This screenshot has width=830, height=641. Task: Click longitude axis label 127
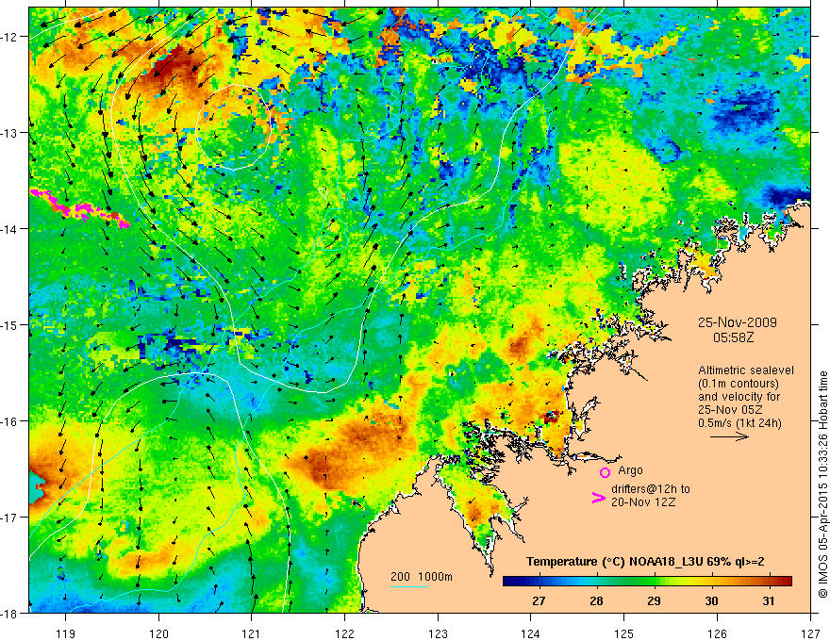[810, 633]
